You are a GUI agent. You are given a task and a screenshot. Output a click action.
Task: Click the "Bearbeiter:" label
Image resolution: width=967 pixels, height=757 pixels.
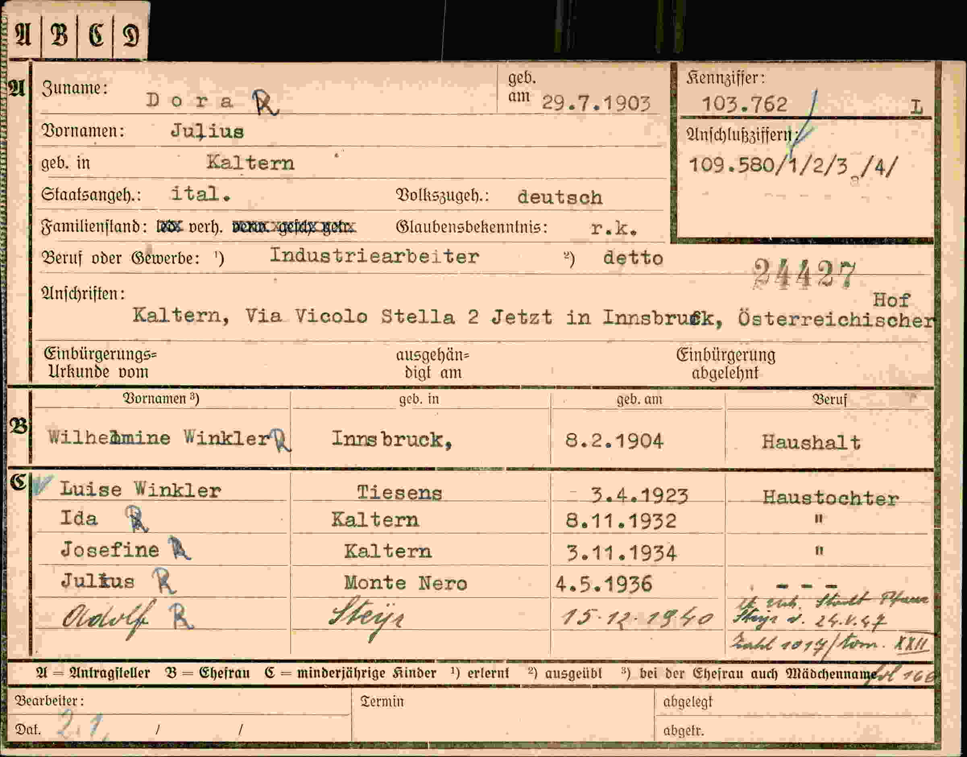point(49,701)
